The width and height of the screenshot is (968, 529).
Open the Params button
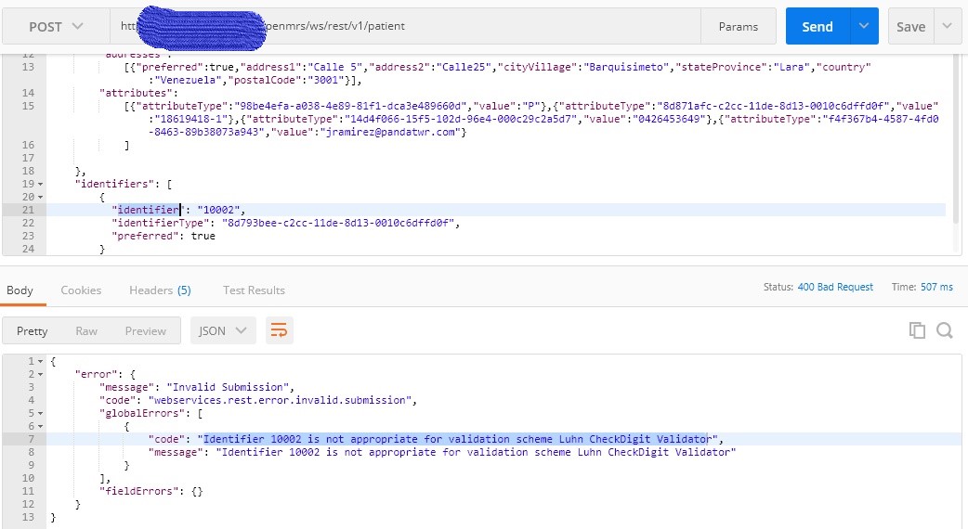(739, 27)
